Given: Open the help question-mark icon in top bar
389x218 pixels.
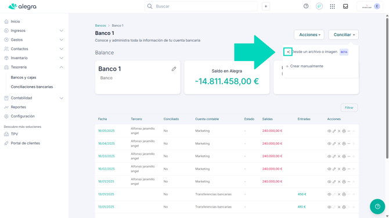Looking at the screenshot, I should (306, 6).
